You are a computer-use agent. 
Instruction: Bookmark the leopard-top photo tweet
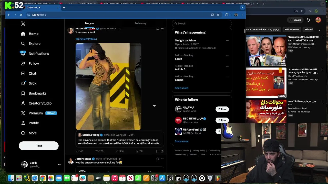coord(157,151)
